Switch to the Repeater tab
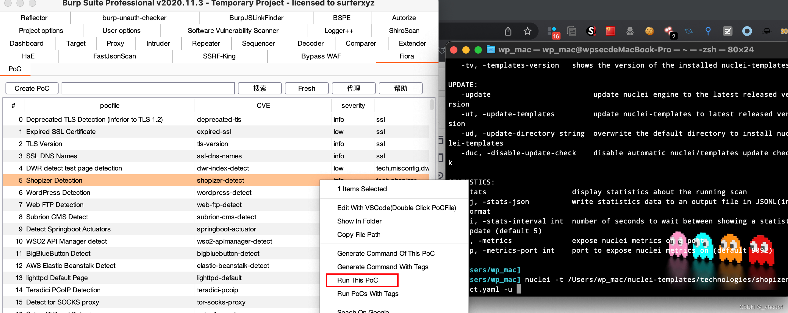Viewport: 788px width, 313px height. point(206,43)
